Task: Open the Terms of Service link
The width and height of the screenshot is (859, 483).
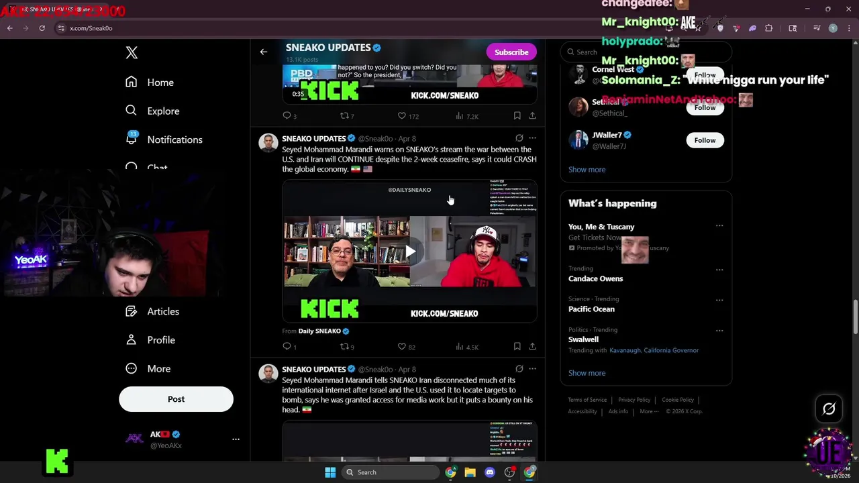Action: 587,400
